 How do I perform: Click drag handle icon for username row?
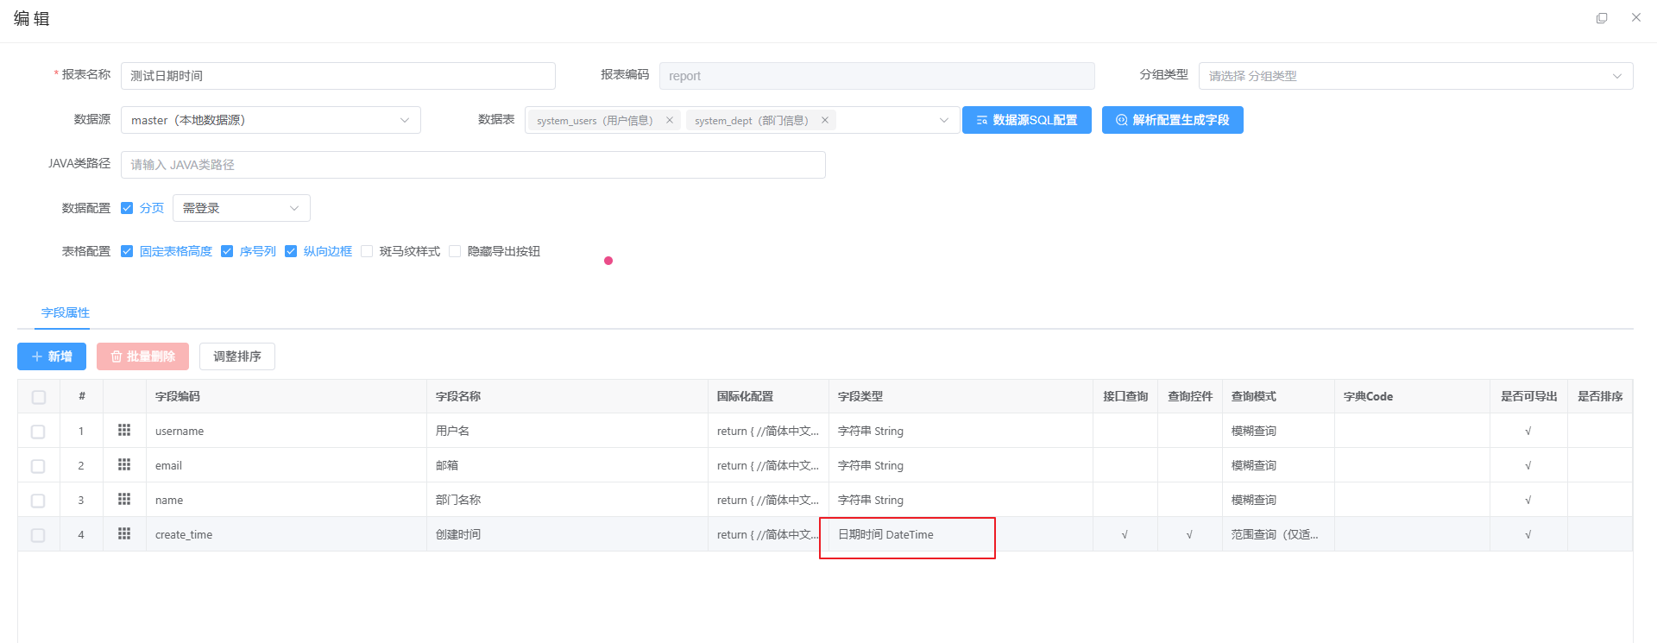(124, 430)
